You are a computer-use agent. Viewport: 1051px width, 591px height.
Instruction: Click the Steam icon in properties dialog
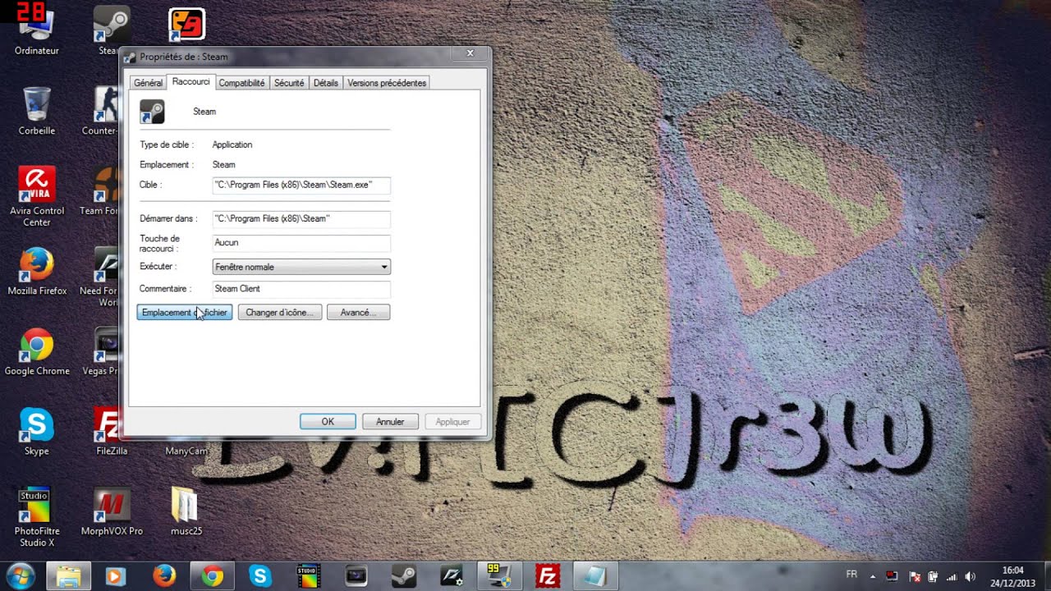(152, 112)
